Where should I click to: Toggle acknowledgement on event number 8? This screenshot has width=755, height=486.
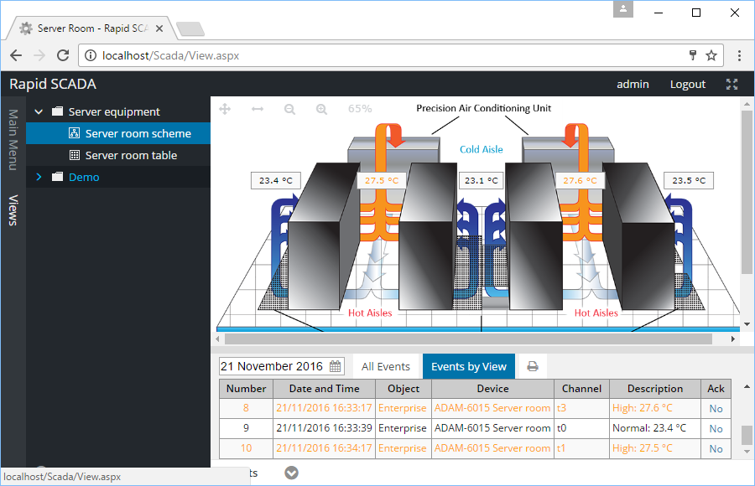[716, 408]
